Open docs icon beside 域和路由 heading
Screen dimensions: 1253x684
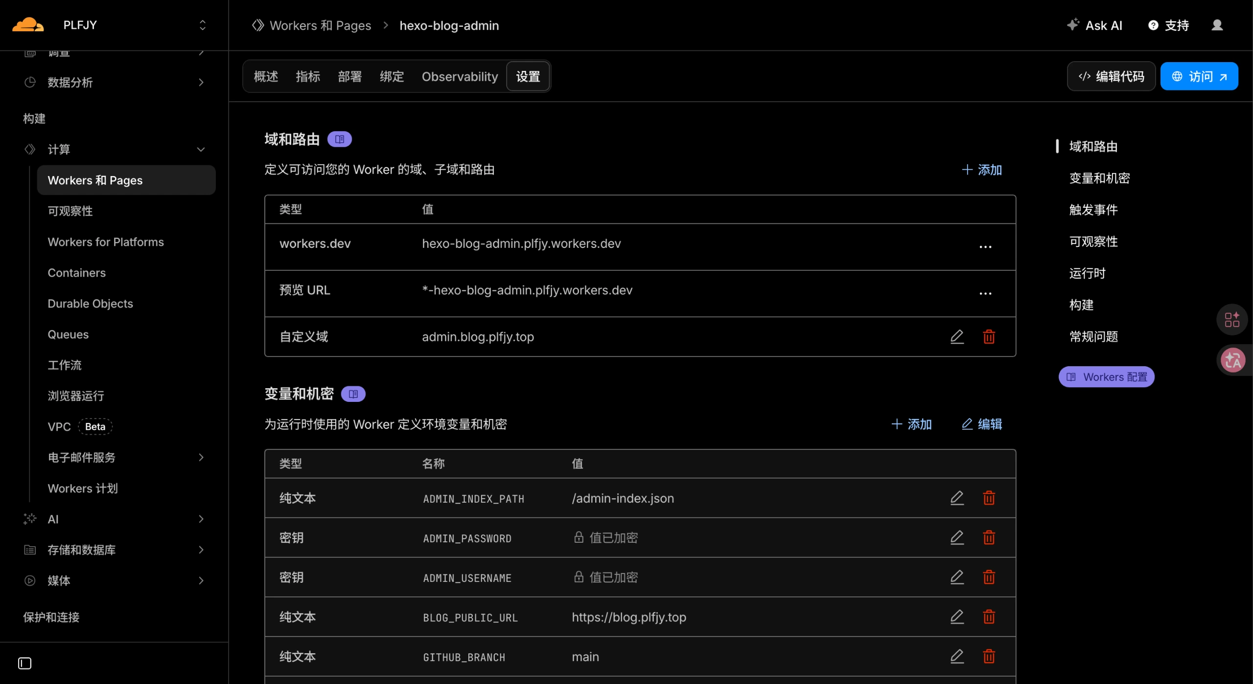[x=339, y=139]
